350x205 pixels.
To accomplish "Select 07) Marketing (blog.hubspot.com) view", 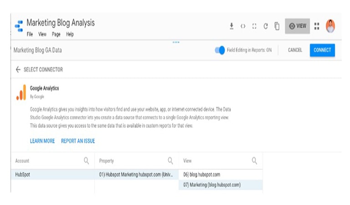I will tap(221, 184).
